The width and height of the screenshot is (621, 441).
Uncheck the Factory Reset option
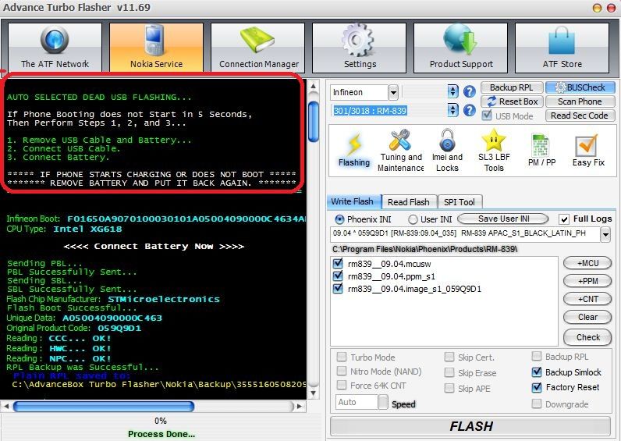537,388
